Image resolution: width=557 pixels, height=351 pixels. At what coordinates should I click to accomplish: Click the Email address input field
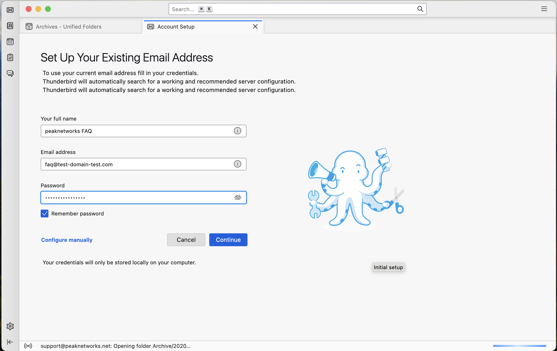point(136,164)
